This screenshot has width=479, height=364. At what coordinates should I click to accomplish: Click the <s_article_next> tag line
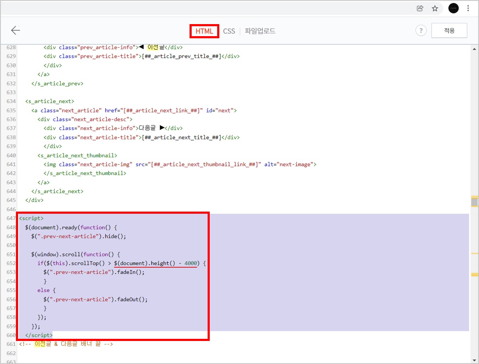(50, 101)
